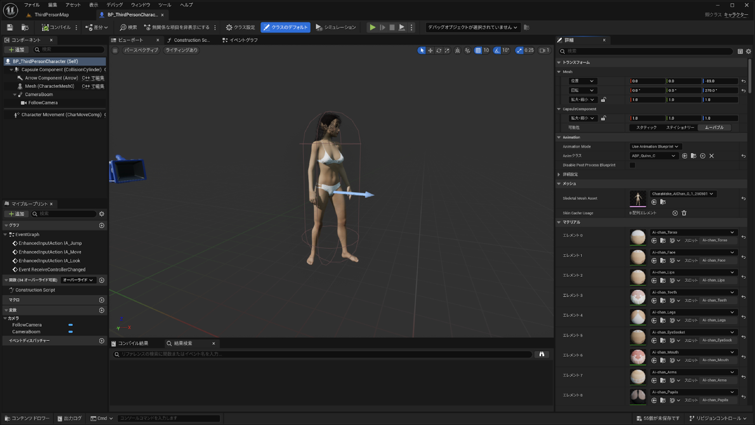Toggle rotation snap angle icon

point(497,50)
